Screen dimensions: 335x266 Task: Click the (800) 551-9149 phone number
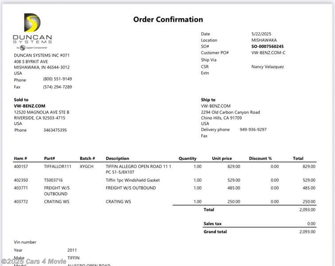coord(57,79)
